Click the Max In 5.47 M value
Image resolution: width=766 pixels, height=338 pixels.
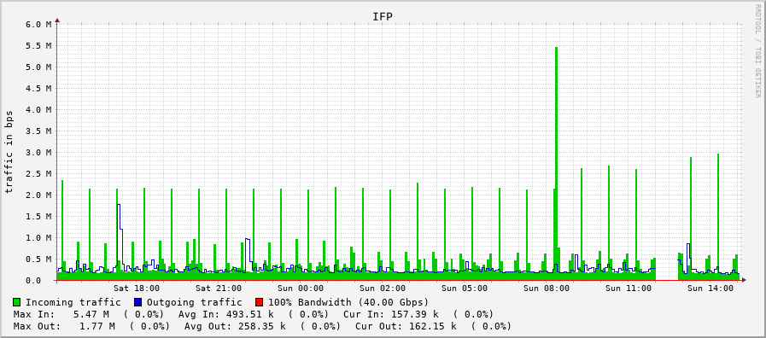click(91, 314)
